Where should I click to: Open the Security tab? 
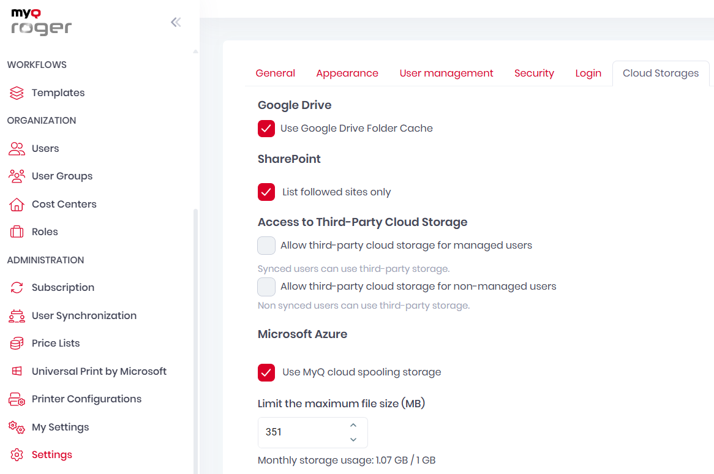534,73
